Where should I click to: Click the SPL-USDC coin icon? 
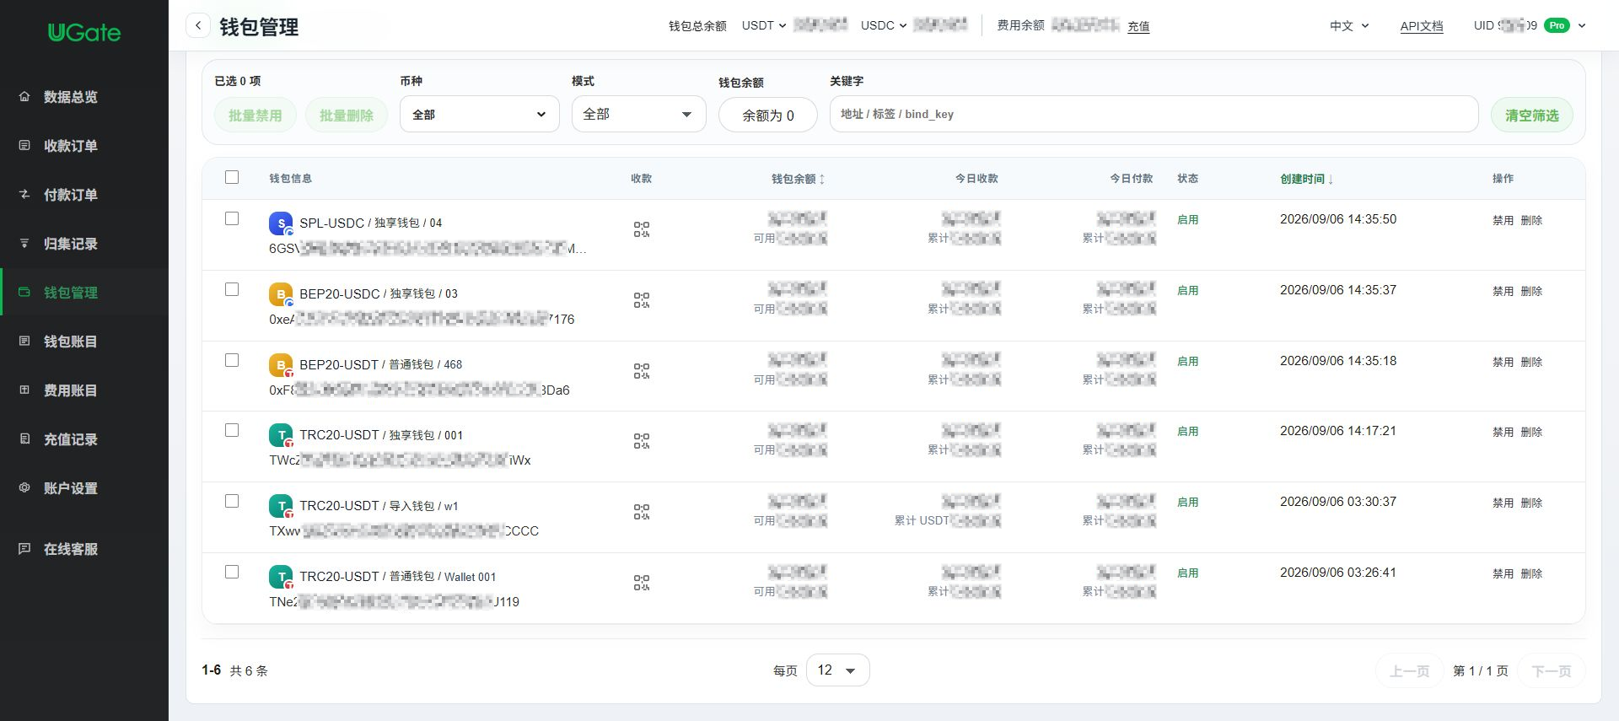click(281, 223)
